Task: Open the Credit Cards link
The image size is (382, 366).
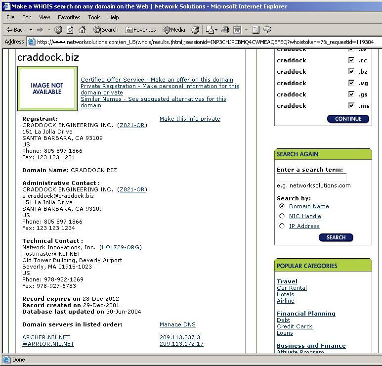Action: [x=295, y=326]
